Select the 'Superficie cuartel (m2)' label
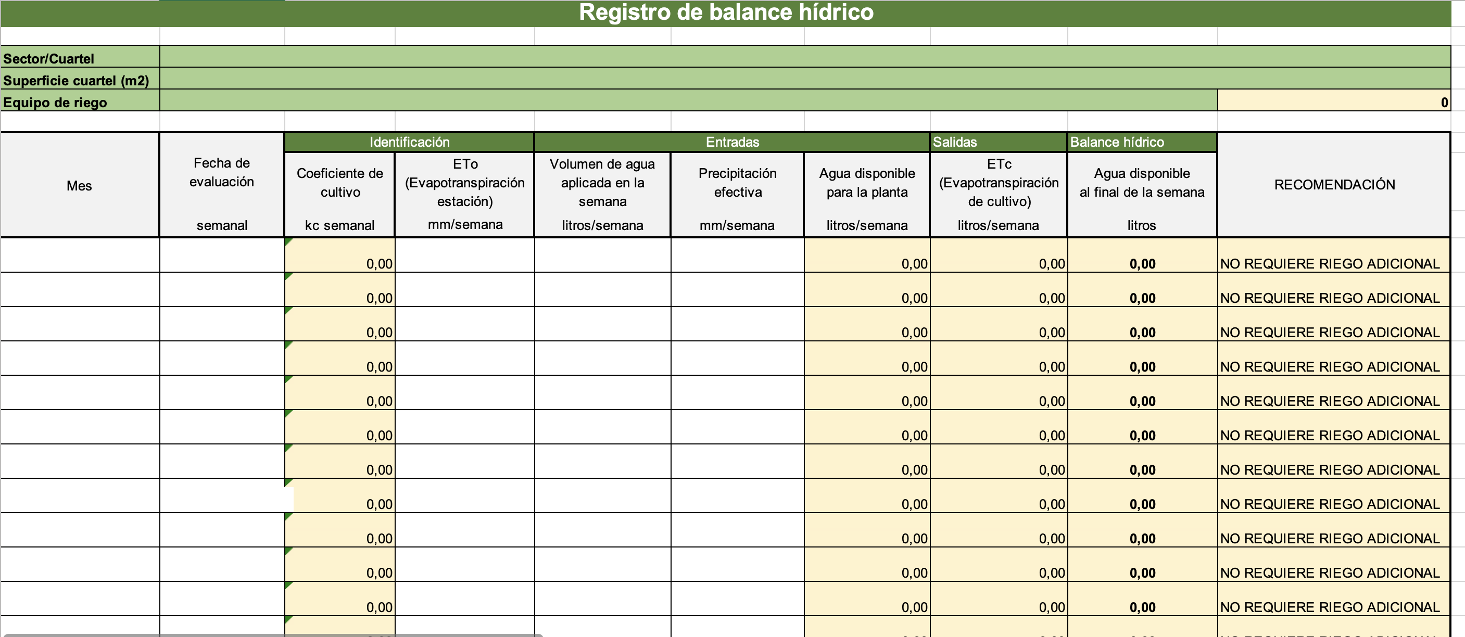 point(80,79)
